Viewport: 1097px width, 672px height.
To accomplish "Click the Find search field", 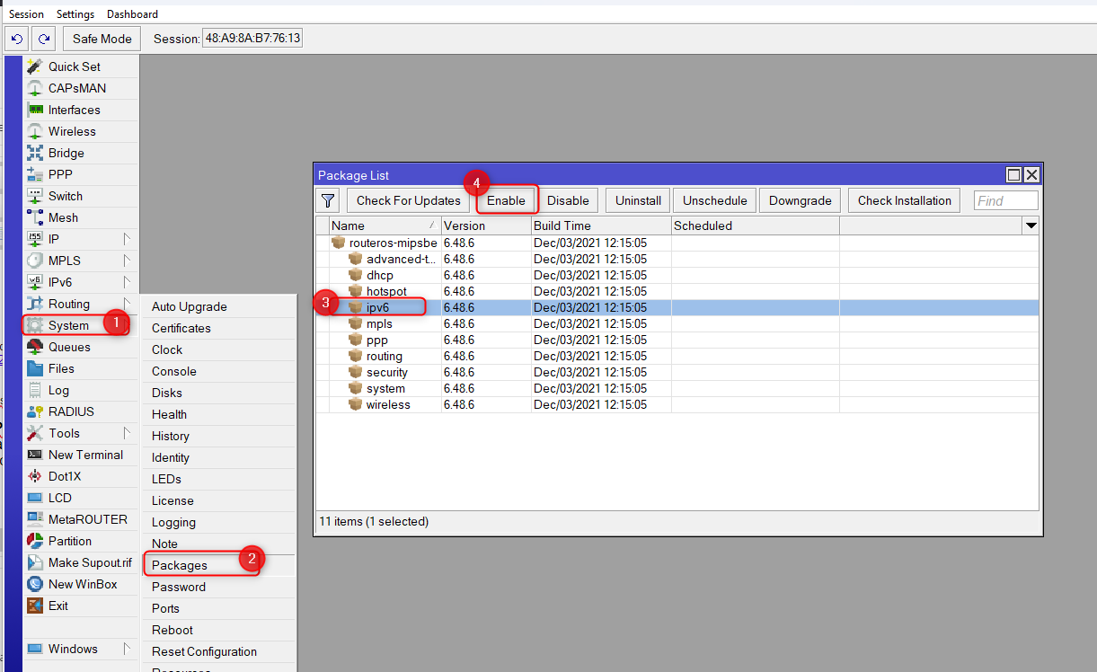I will click(1005, 200).
